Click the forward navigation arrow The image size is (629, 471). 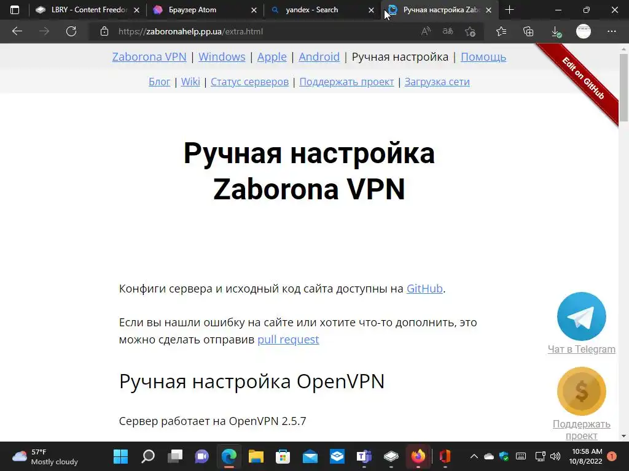(x=44, y=31)
